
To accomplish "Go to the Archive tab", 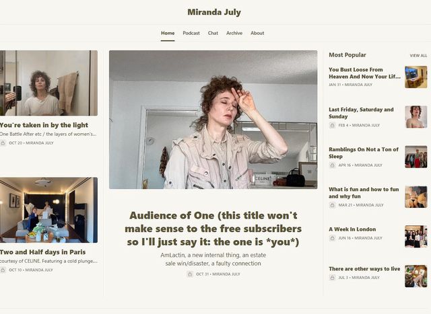I will pos(234,33).
